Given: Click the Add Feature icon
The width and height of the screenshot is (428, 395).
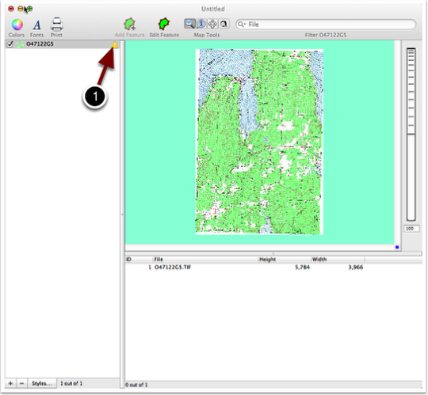Looking at the screenshot, I should tap(129, 24).
